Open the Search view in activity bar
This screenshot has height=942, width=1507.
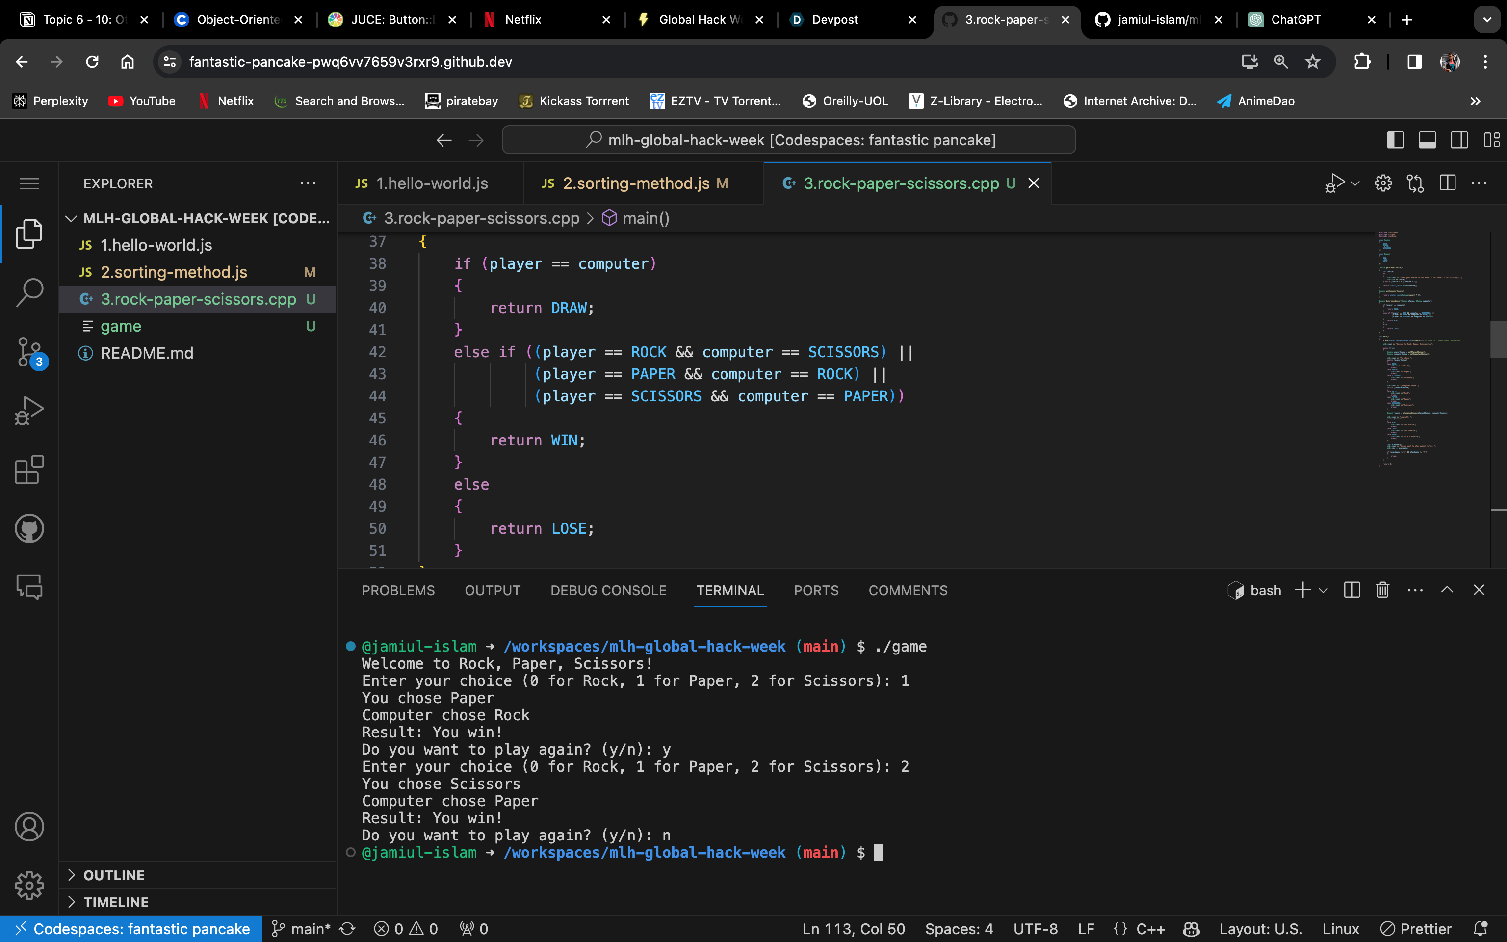[x=28, y=292]
